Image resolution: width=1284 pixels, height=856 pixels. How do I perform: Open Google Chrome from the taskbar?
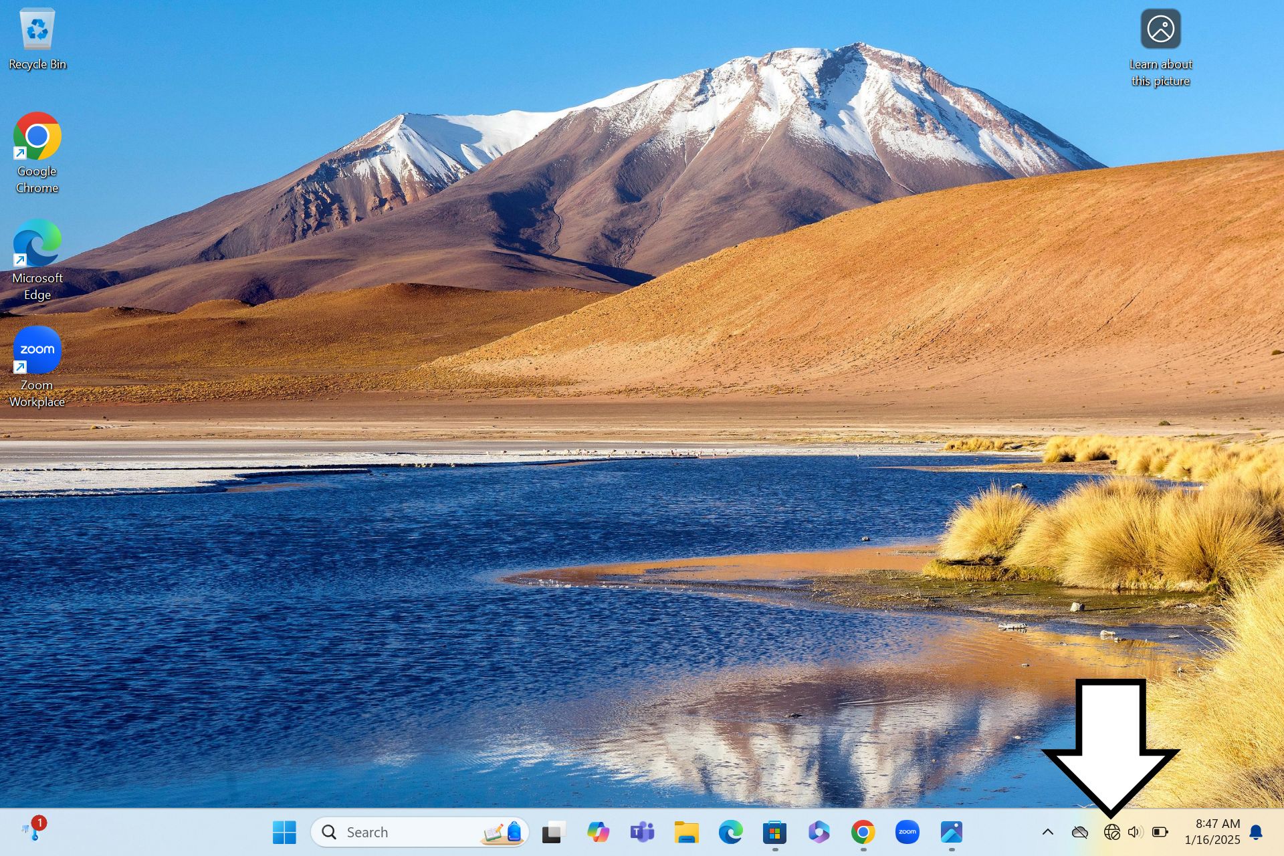coord(863,832)
